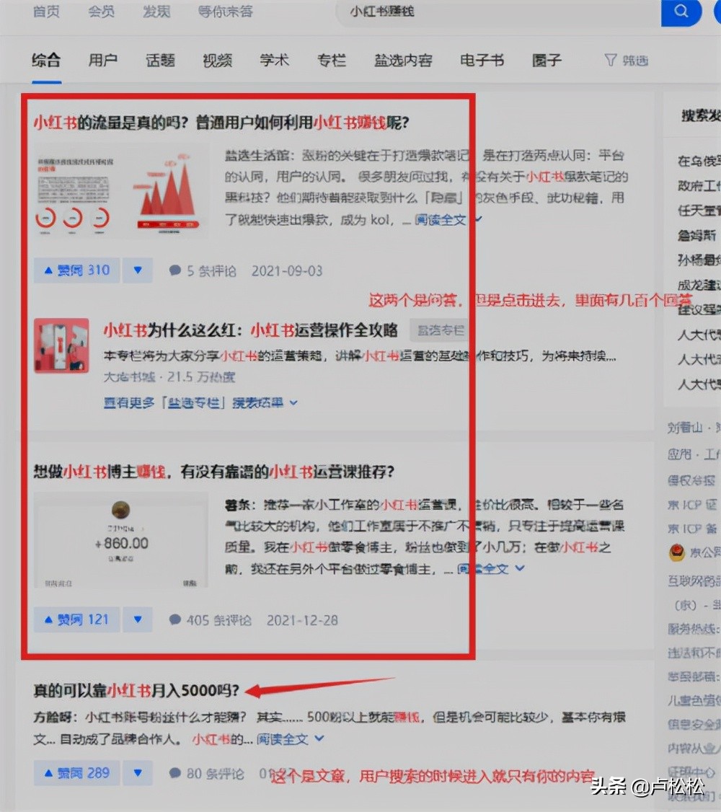Viewport: 721px width, 812px height.
Task: Click the comment bubble icon showing 5条评论
Action: pos(176,270)
